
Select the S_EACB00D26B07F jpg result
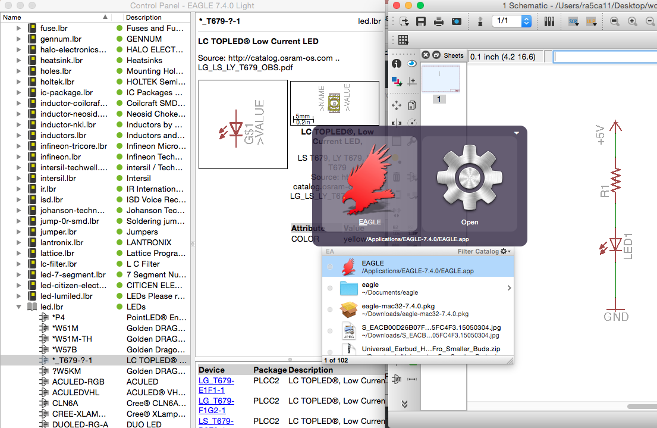tap(418, 331)
